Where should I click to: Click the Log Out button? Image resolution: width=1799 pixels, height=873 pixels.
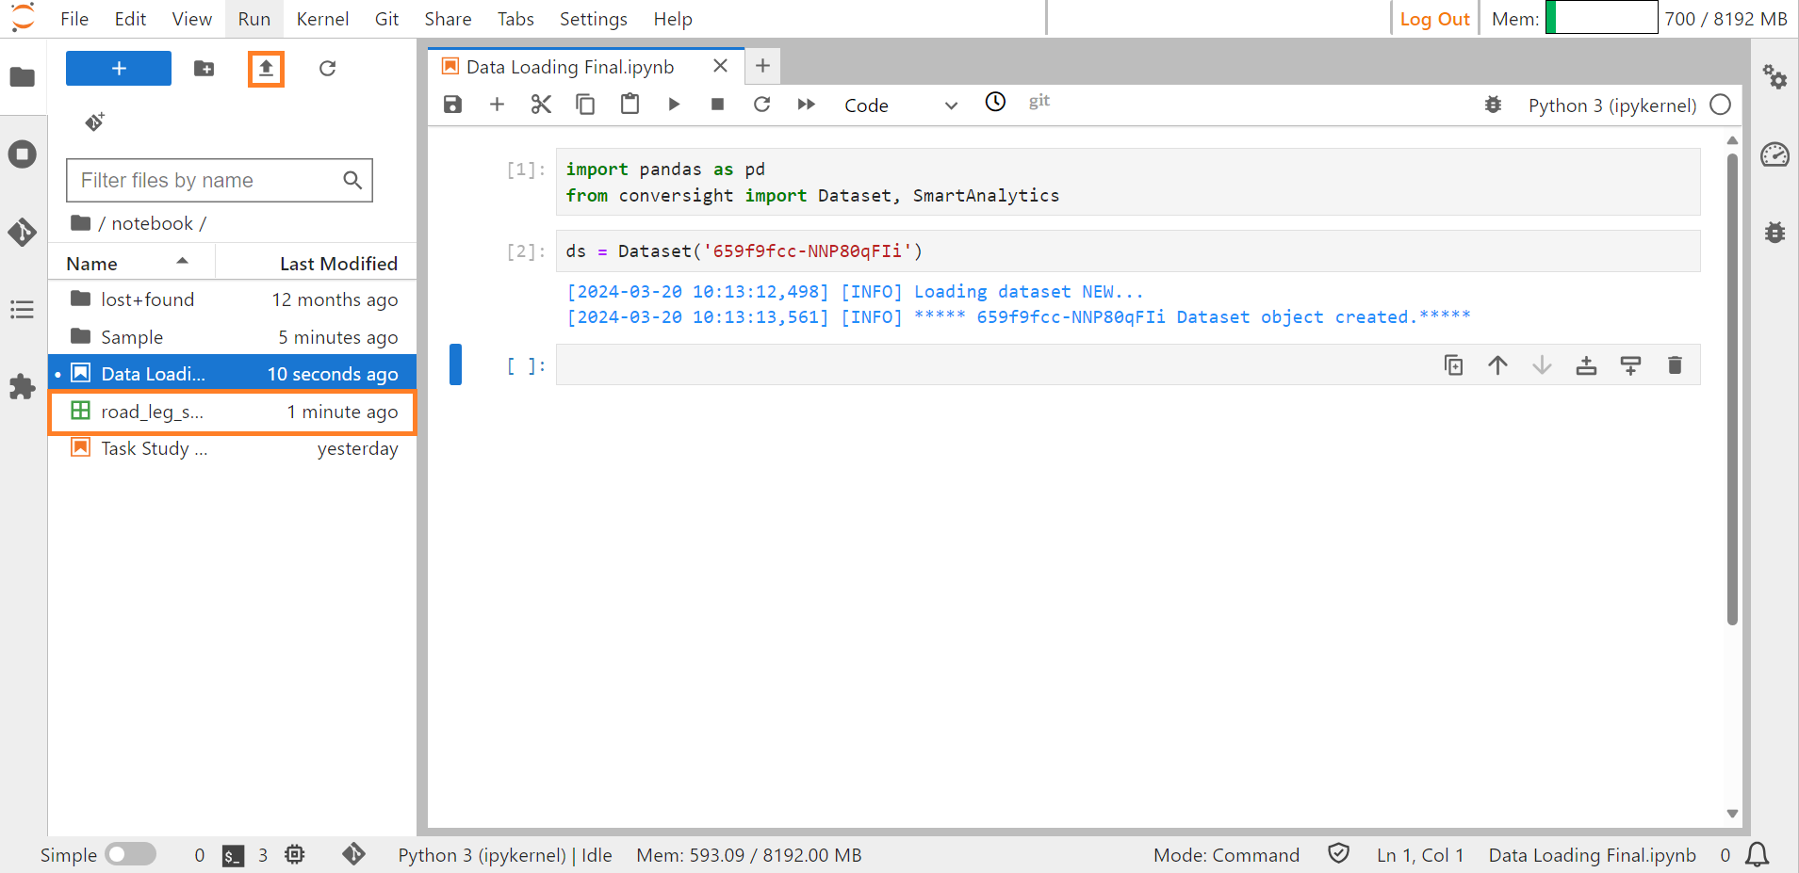pos(1433,19)
